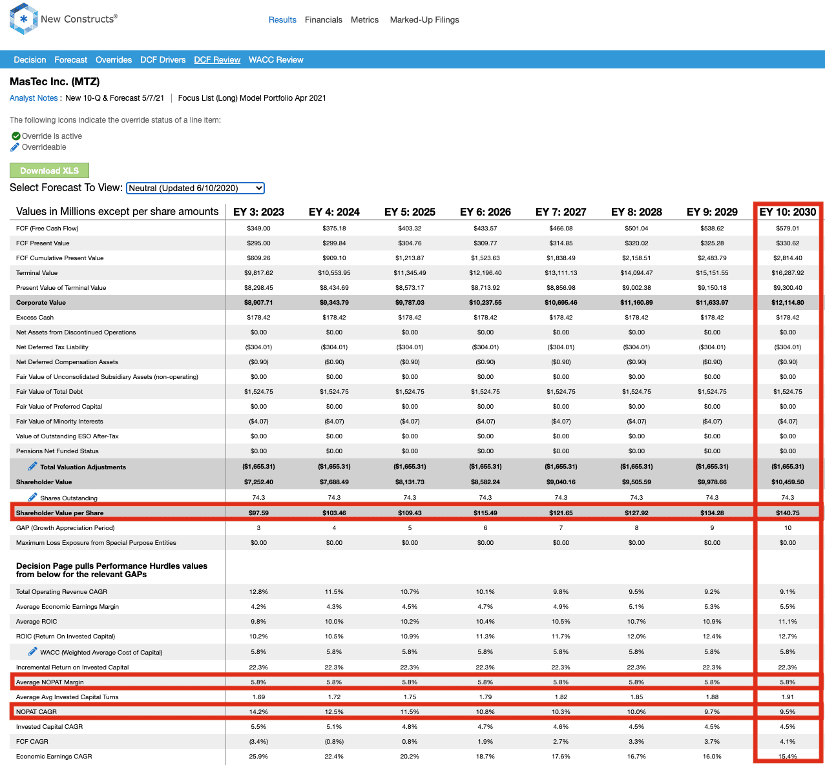Click the (3.4%) FCF CAGR cell

click(x=258, y=742)
